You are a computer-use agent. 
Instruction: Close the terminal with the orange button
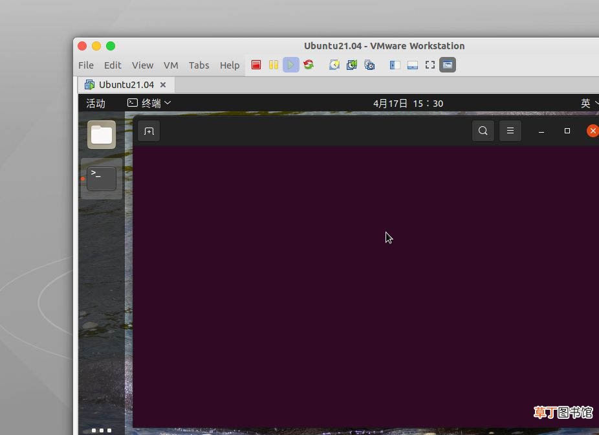(593, 131)
